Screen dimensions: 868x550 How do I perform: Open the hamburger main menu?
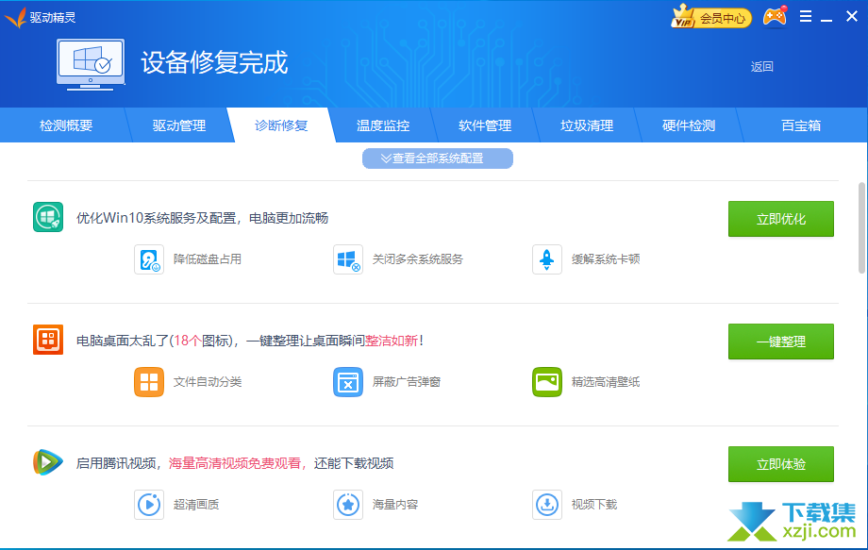click(x=806, y=16)
